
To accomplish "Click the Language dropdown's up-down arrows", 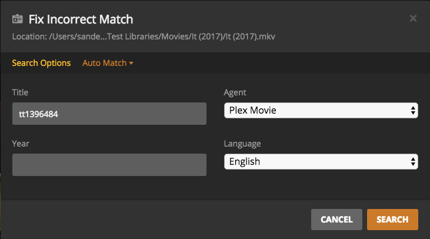I will click(x=413, y=161).
